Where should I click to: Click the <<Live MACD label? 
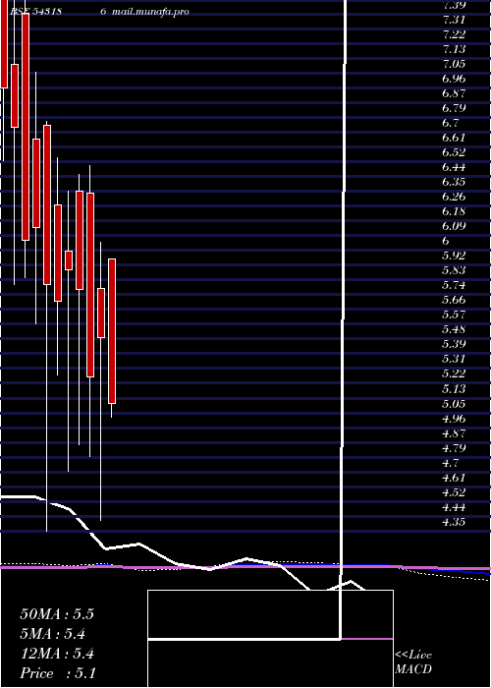tap(413, 661)
